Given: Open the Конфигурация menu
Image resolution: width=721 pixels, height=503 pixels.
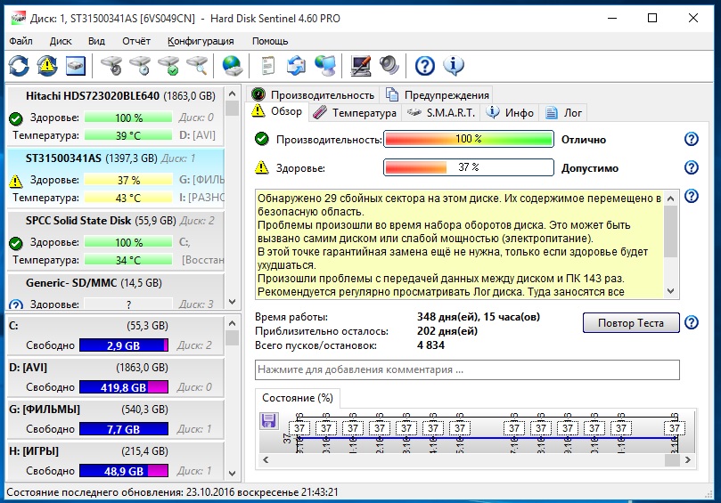Looking at the screenshot, I should pos(201,41).
